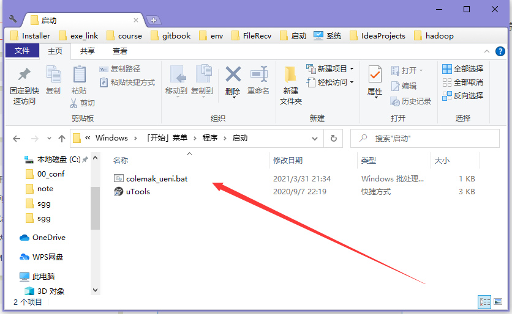Select the colemak_ueni.bat file

[x=151, y=179]
